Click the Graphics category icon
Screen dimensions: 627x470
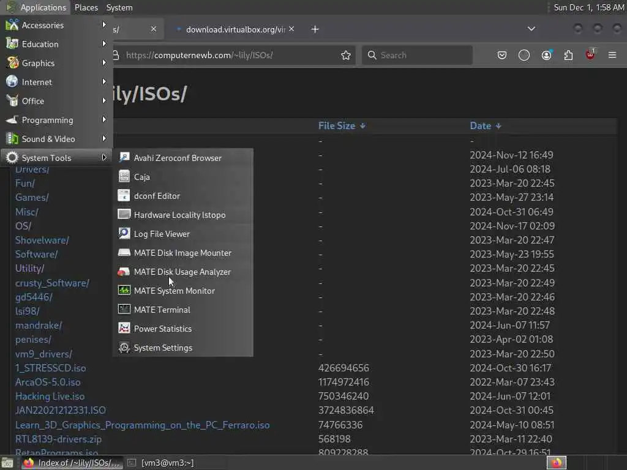click(x=12, y=63)
